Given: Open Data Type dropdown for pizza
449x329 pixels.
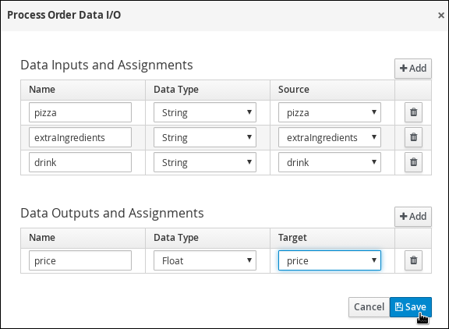Looking at the screenshot, I should [205, 112].
